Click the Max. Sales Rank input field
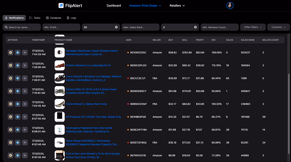This screenshot has height=162, width=291. pyautogui.click(x=140, y=27)
